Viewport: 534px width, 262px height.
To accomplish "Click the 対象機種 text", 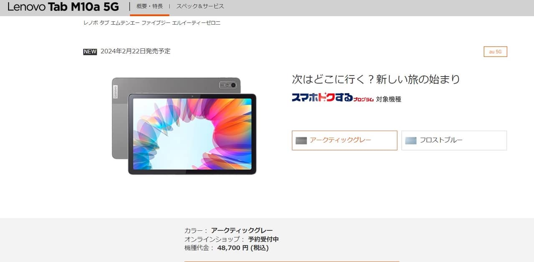I will (x=388, y=99).
